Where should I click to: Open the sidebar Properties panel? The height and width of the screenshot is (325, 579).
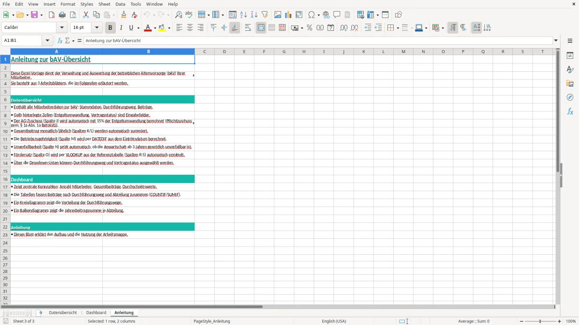[570, 56]
